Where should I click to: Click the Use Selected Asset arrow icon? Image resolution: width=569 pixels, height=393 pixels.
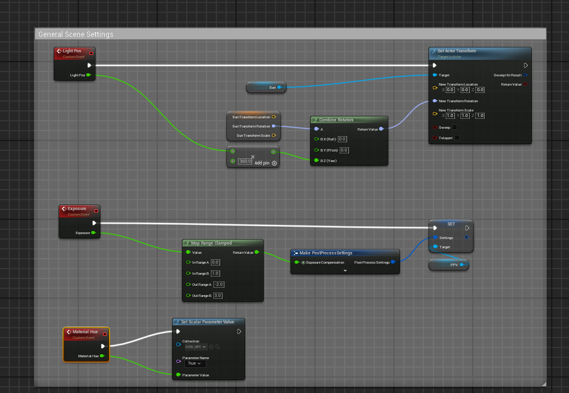pos(211,347)
